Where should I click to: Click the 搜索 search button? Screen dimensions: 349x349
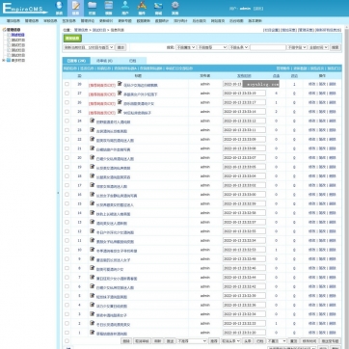point(335,47)
